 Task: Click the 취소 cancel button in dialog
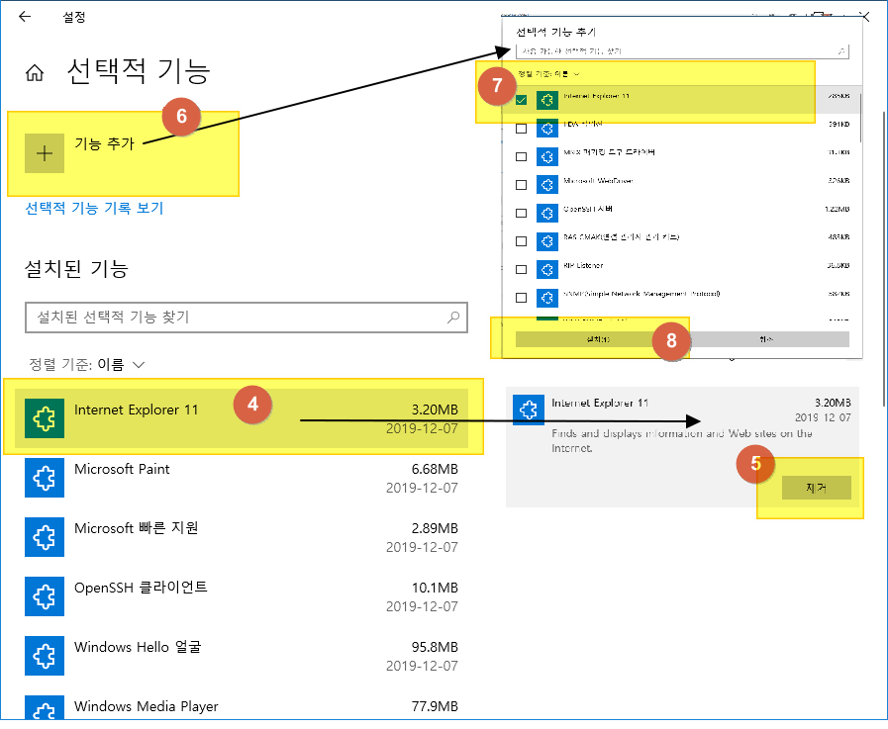(766, 339)
